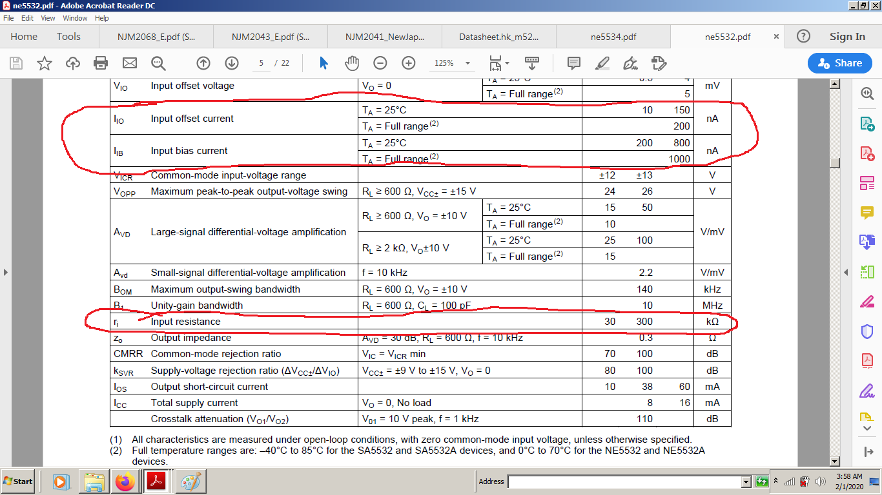Activate the Hand pan tool
882x495 pixels.
[x=351, y=63]
